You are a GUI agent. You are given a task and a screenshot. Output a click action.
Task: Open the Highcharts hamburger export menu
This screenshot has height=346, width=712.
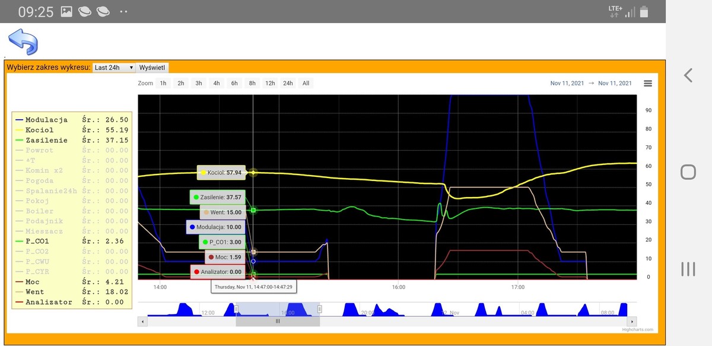pyautogui.click(x=648, y=84)
